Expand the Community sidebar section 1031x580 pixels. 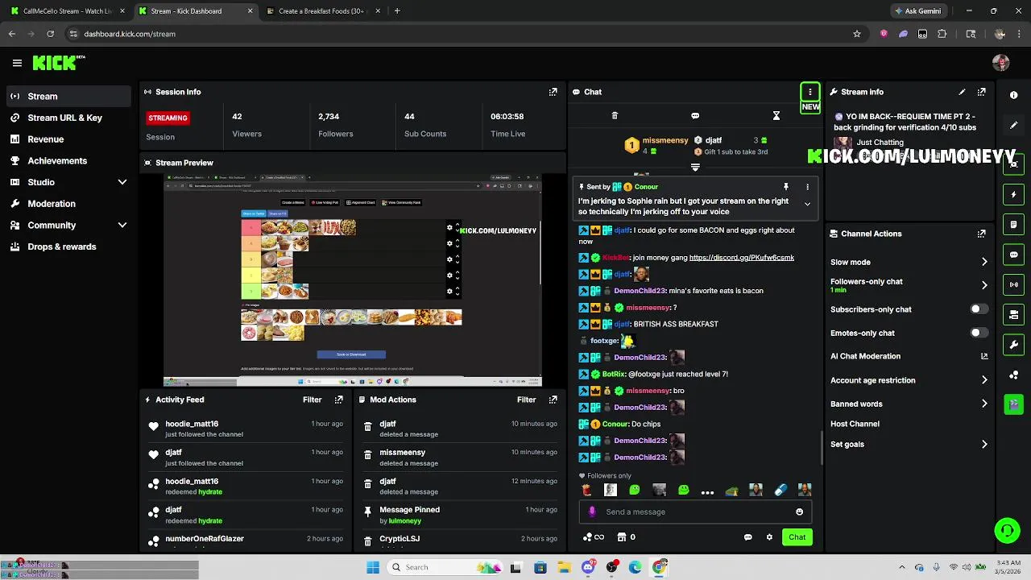click(x=122, y=226)
